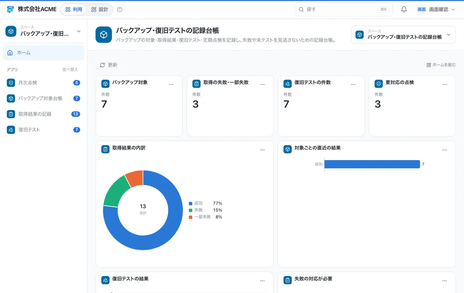Click the orange 一部失敗 legend swatch

190,217
